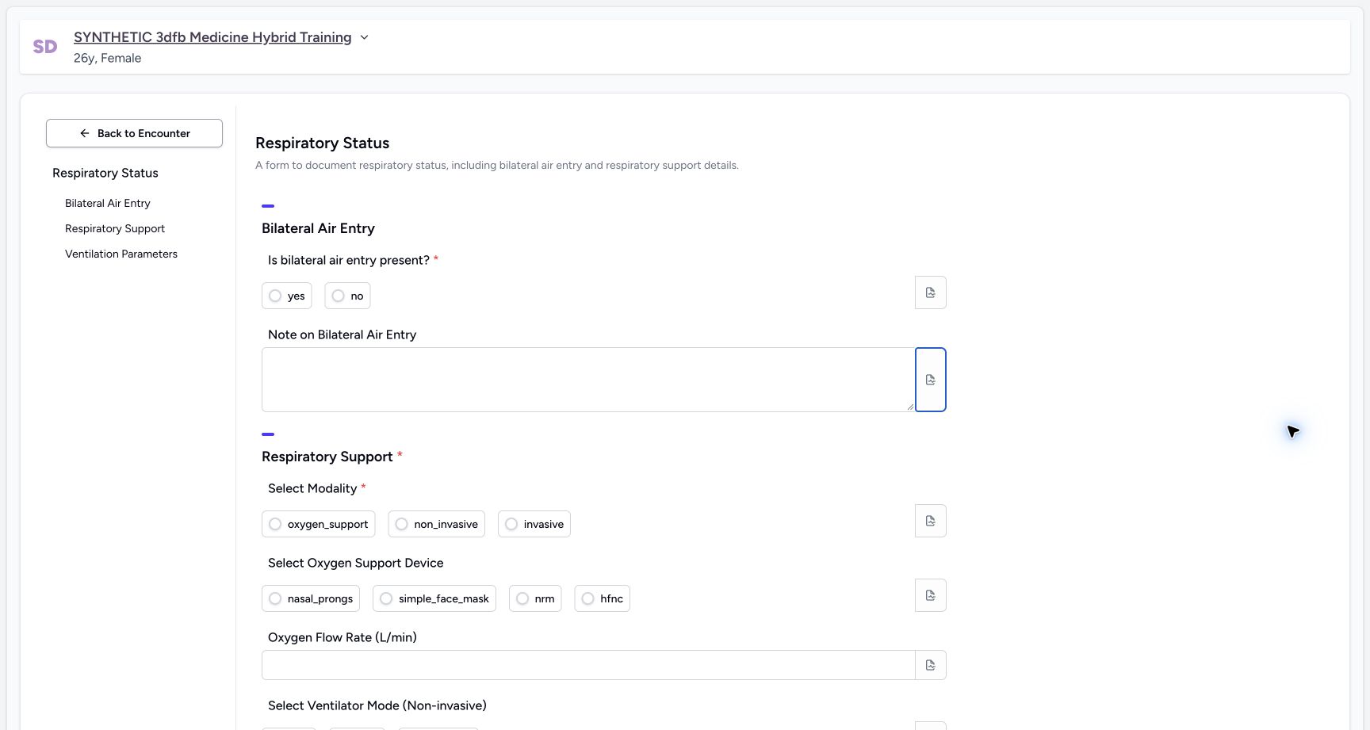Open note icon for Select Modality row
The image size is (1370, 730).
pos(930,521)
